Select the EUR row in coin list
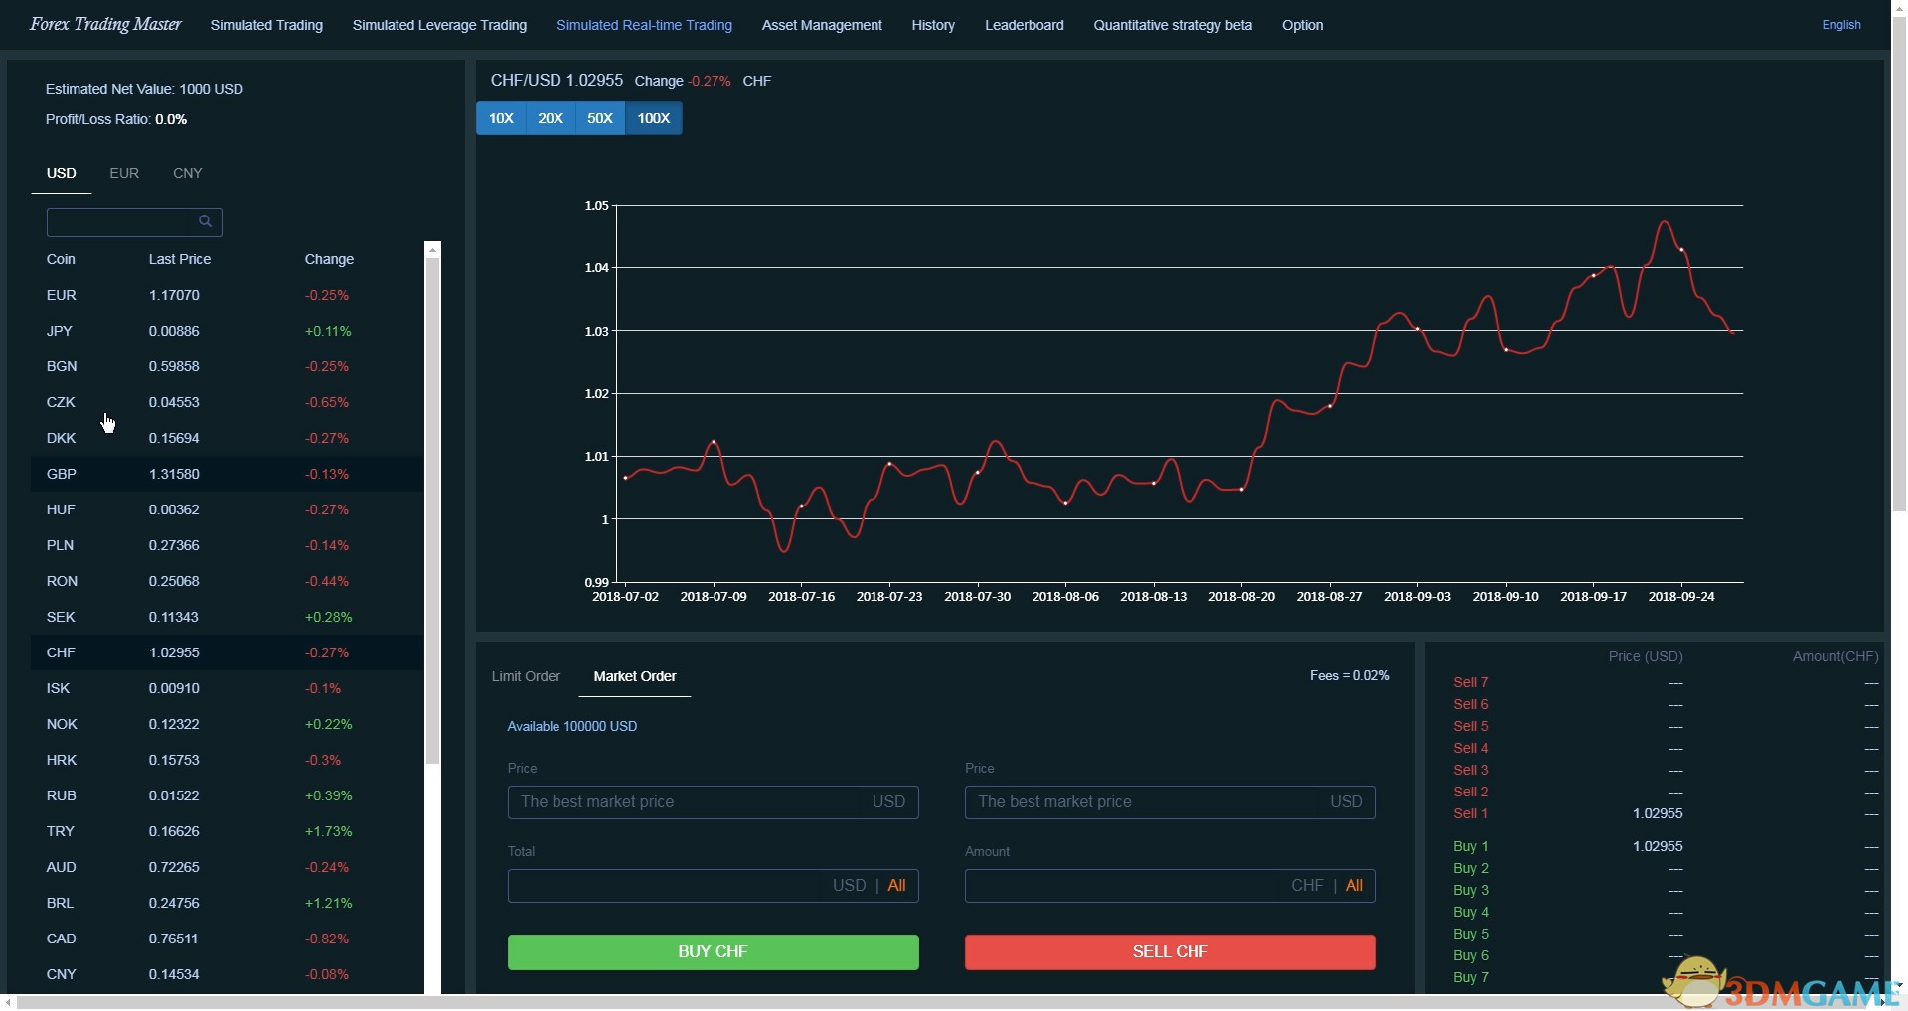The width and height of the screenshot is (1908, 1011). coord(227,295)
